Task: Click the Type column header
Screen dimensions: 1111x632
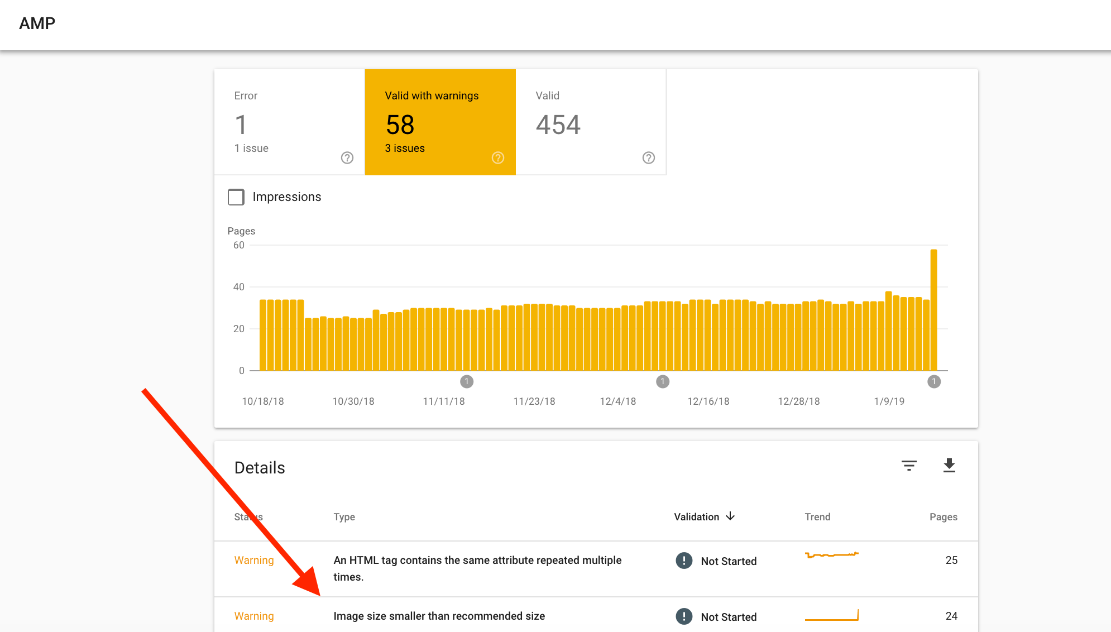Action: (x=344, y=517)
